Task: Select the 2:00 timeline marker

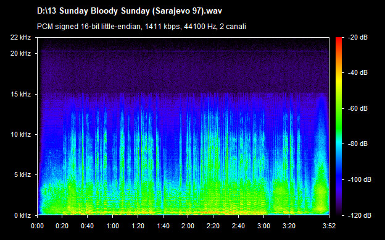Action: tap(188, 226)
